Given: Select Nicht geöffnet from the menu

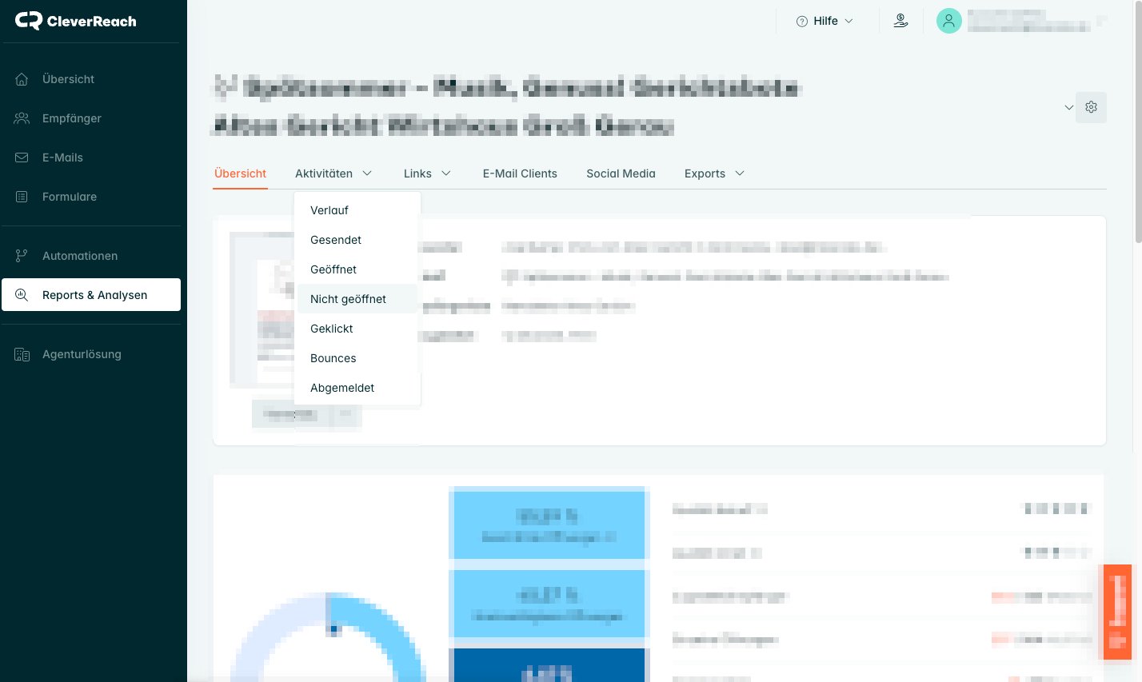Looking at the screenshot, I should [348, 299].
